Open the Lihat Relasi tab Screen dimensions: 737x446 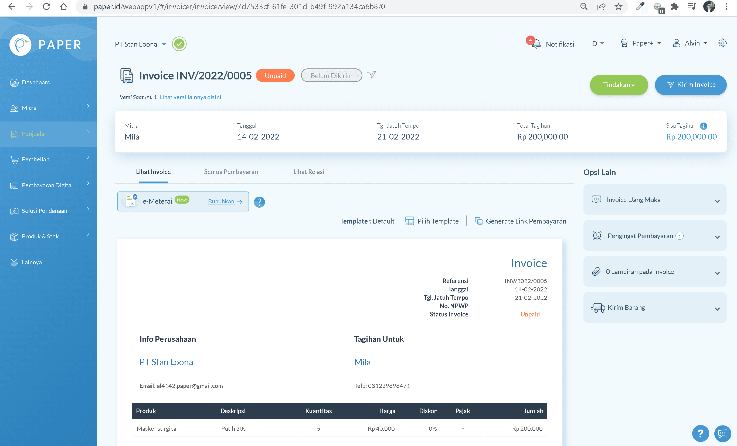click(309, 172)
